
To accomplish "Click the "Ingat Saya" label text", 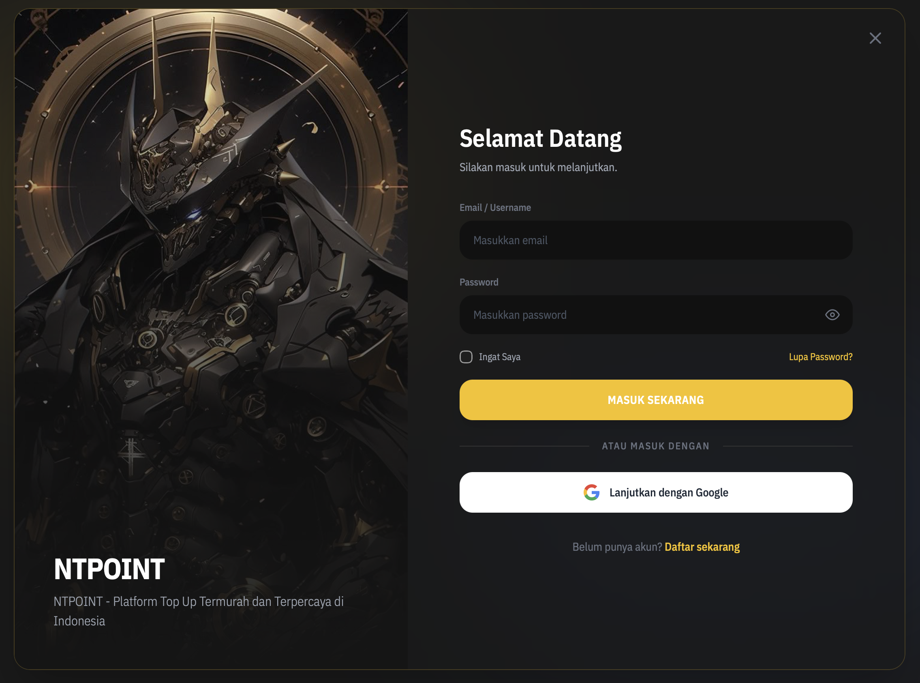I will point(499,357).
